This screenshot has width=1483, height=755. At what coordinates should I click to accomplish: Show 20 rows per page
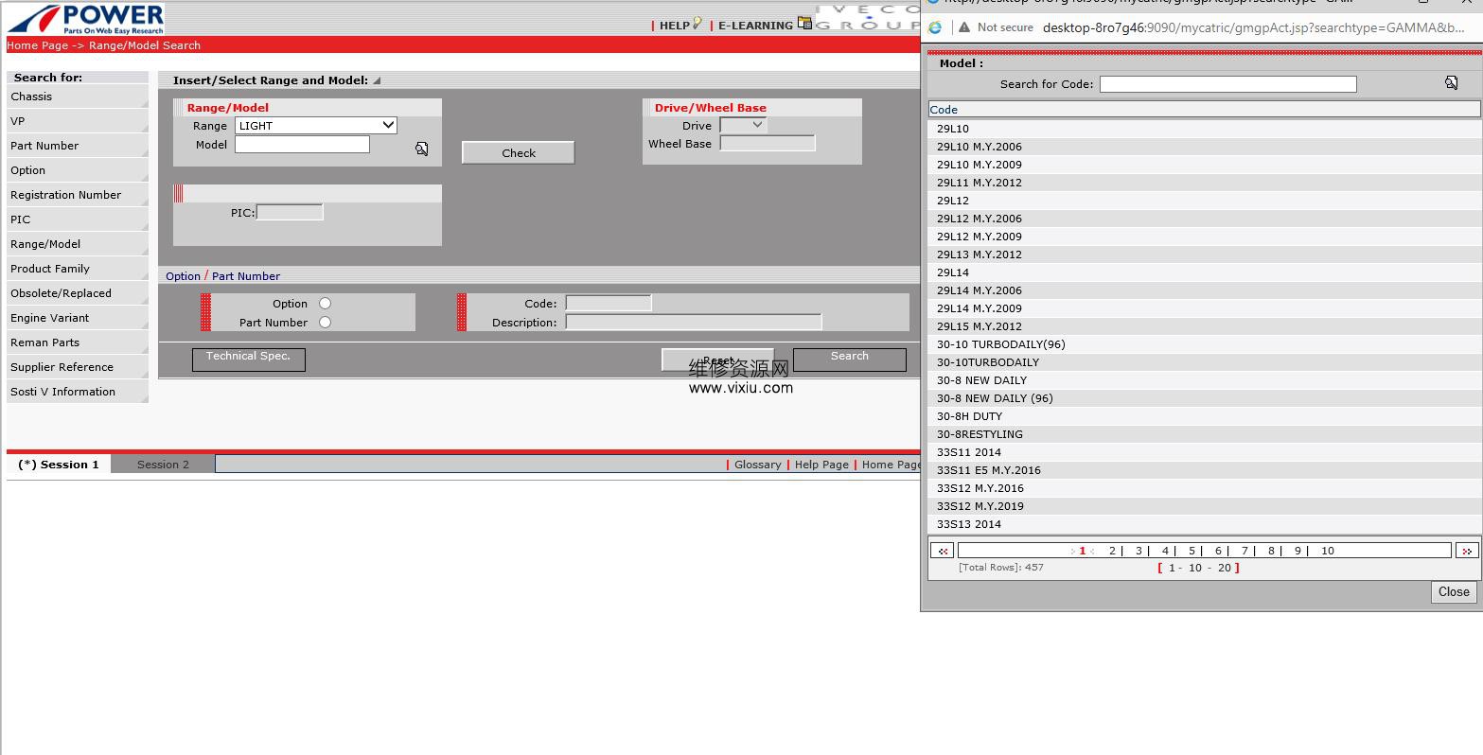1225,568
